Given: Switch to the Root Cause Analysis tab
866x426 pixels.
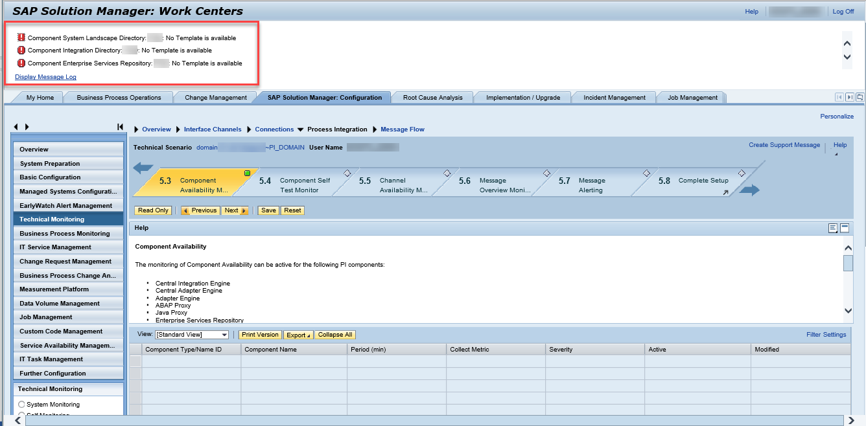Looking at the screenshot, I should point(433,98).
